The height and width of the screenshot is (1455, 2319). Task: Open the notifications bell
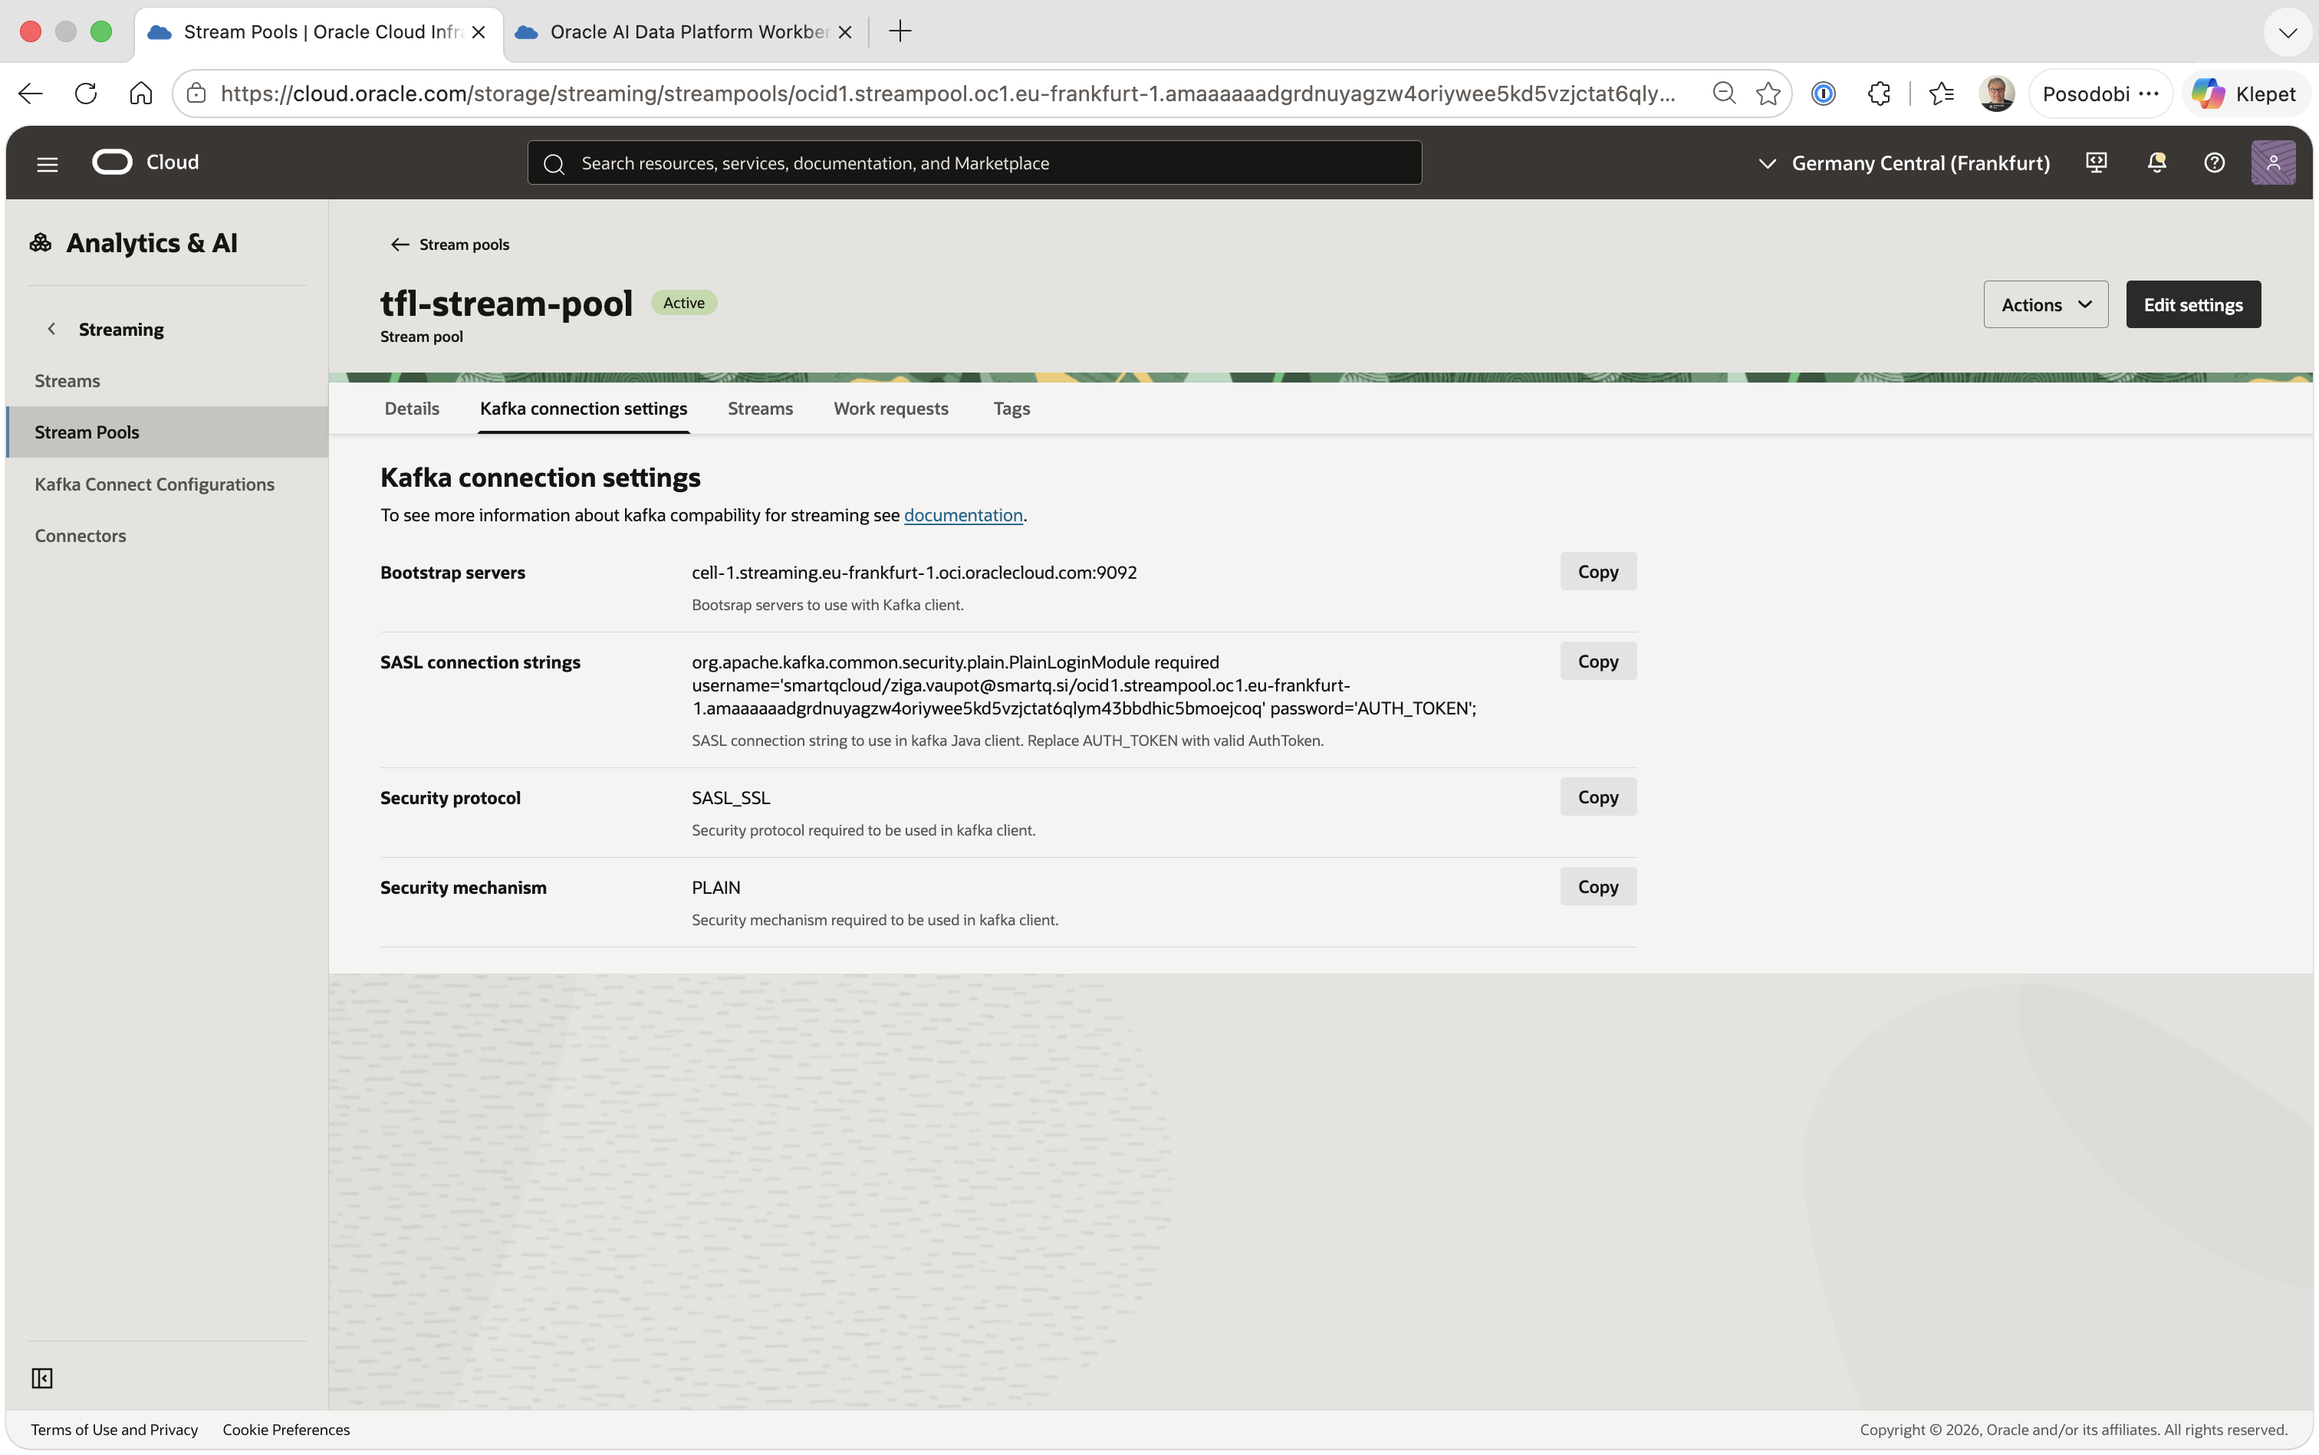[2156, 163]
